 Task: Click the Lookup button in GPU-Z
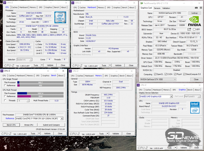194,13
